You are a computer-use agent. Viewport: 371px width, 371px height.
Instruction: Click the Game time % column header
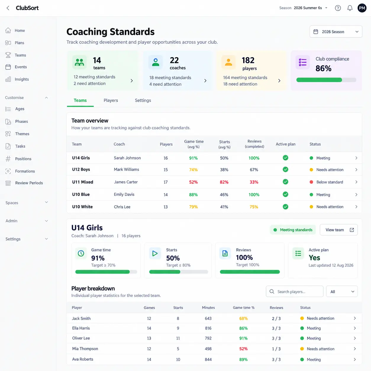click(243, 308)
